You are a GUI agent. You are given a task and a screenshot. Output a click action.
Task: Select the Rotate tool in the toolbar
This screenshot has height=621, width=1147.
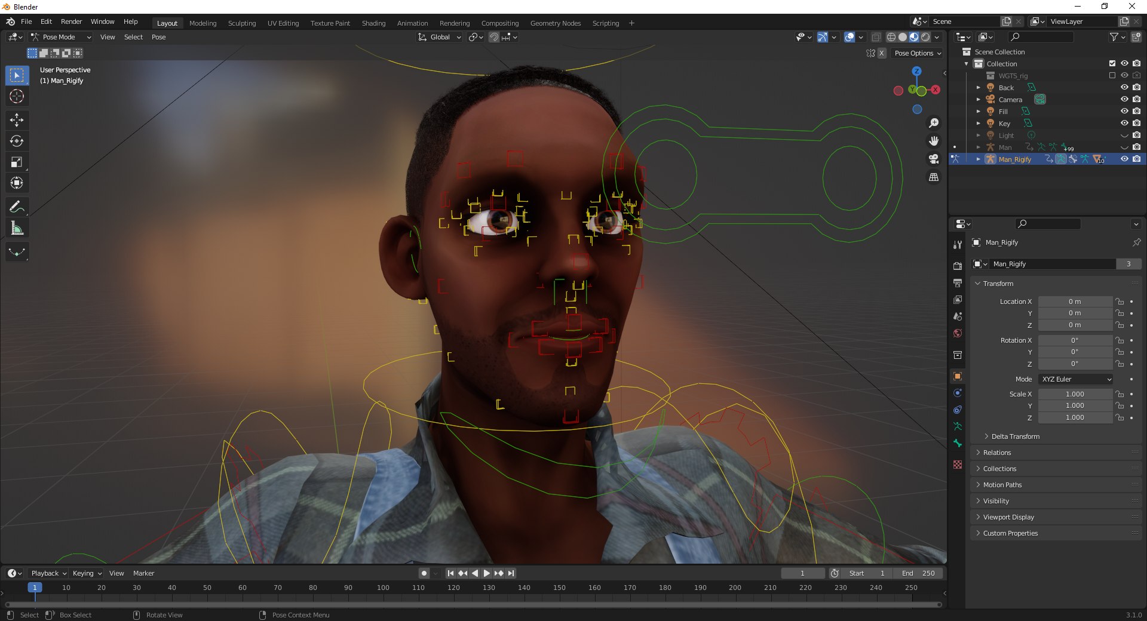[x=17, y=141]
